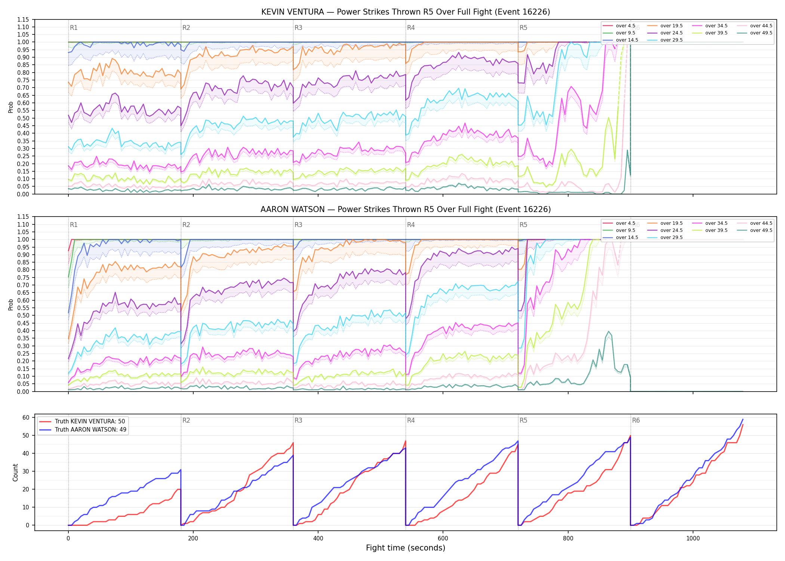Viewport: 785px width, 561px height.
Task: Click the 0.50 tick in Kevin Ventura chart
Action: pos(23,118)
